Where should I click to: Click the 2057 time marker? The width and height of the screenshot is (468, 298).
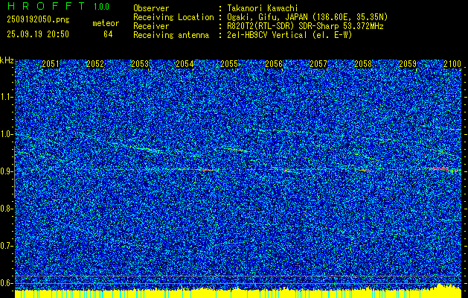pyautogui.click(x=318, y=64)
